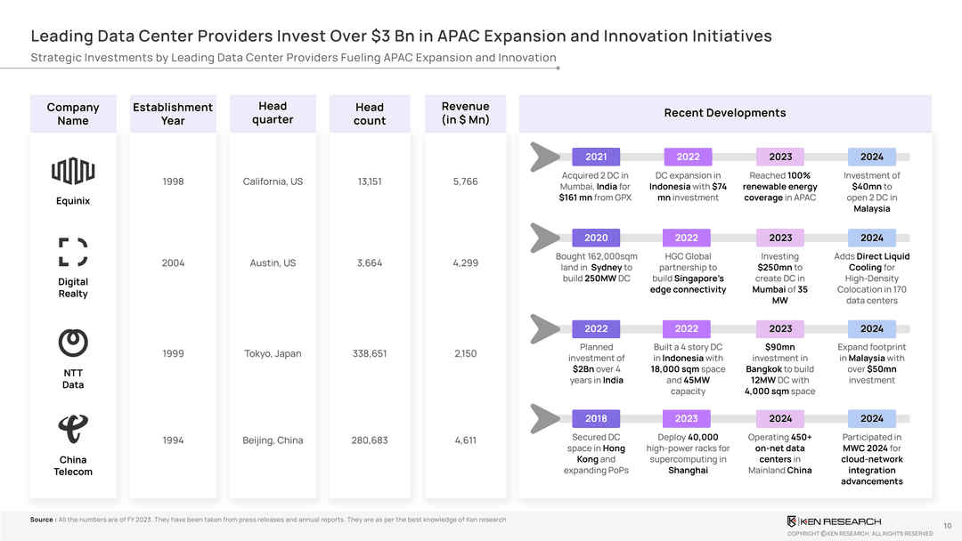This screenshot has height=541, width=962.
Task: Click the Digital Realty bracket logo
Action: pos(73,252)
